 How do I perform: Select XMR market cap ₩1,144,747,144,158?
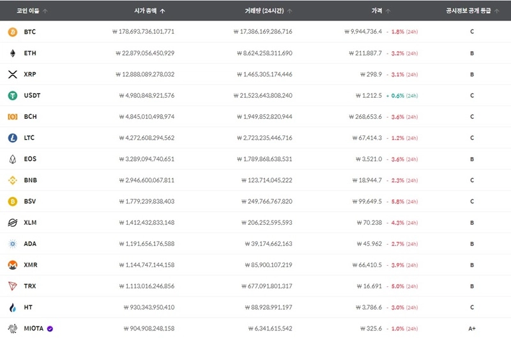pos(147,265)
